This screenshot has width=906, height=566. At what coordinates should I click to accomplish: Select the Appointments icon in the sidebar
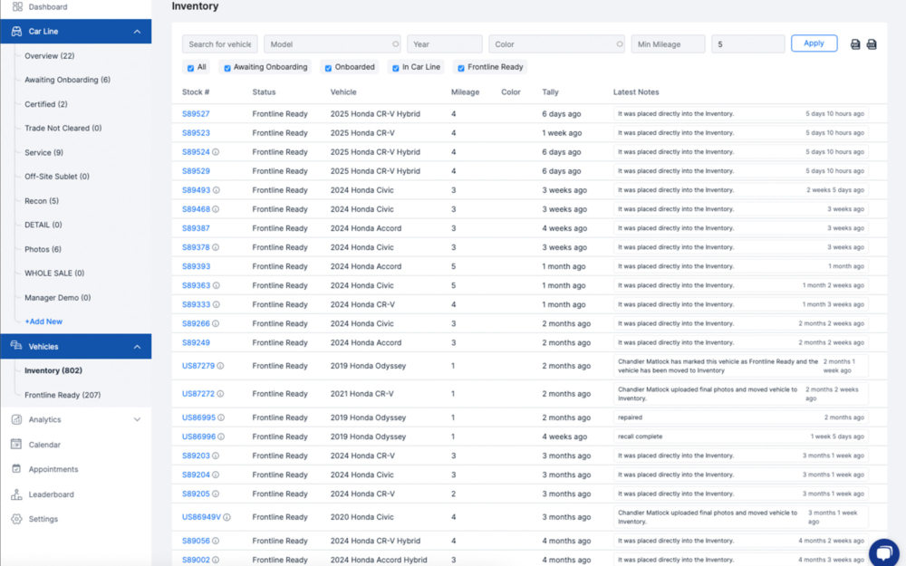pyautogui.click(x=18, y=469)
